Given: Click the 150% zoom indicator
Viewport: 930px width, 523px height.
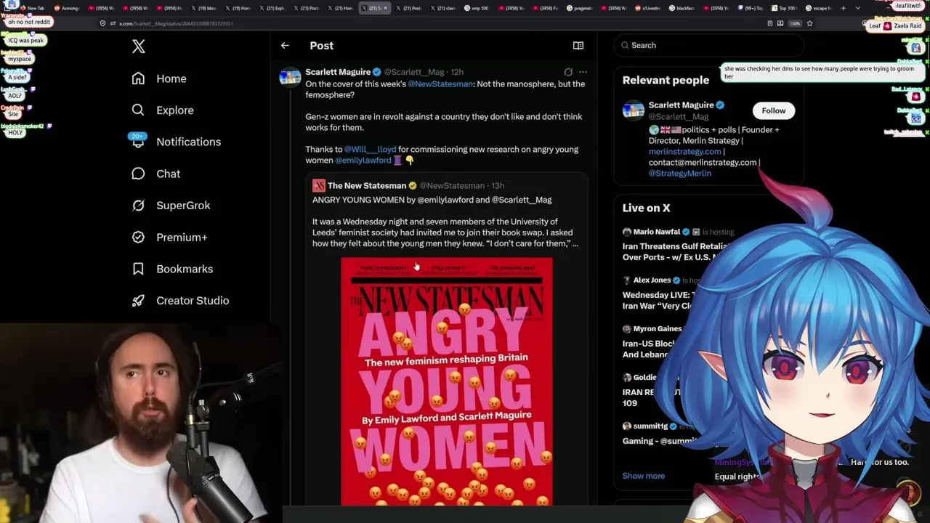Looking at the screenshot, I should point(795,23).
